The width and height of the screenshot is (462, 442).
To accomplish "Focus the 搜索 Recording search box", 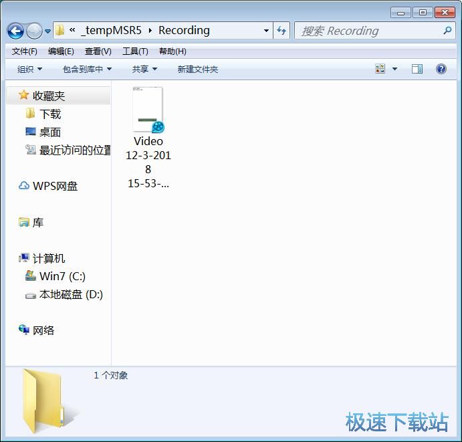I will coord(374,31).
